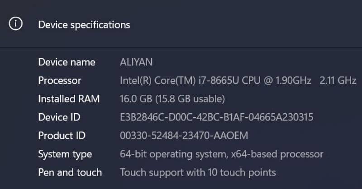Click the Device ID label
Screen dimensions: 362x189
(59, 117)
